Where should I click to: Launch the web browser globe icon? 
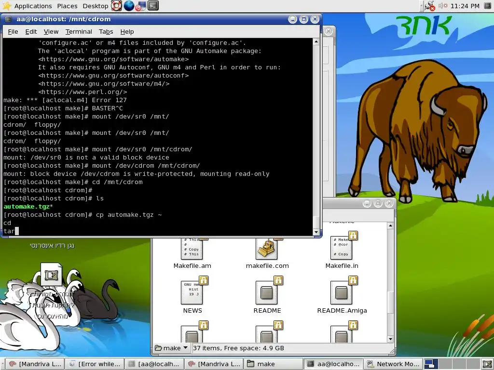tap(129, 6)
